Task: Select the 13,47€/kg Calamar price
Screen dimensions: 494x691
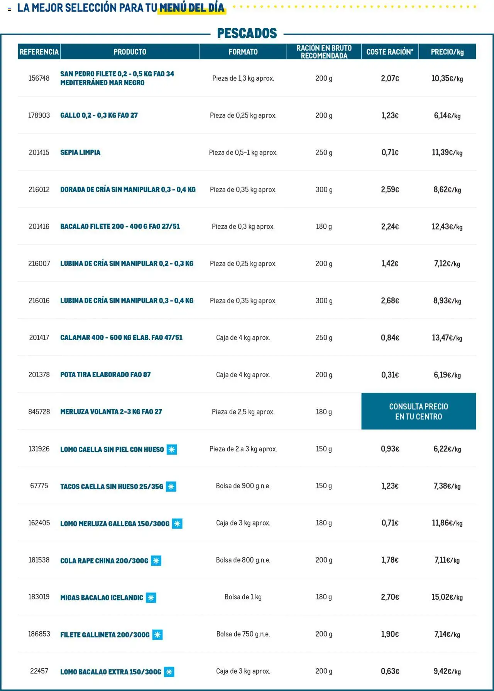Action: tap(447, 338)
